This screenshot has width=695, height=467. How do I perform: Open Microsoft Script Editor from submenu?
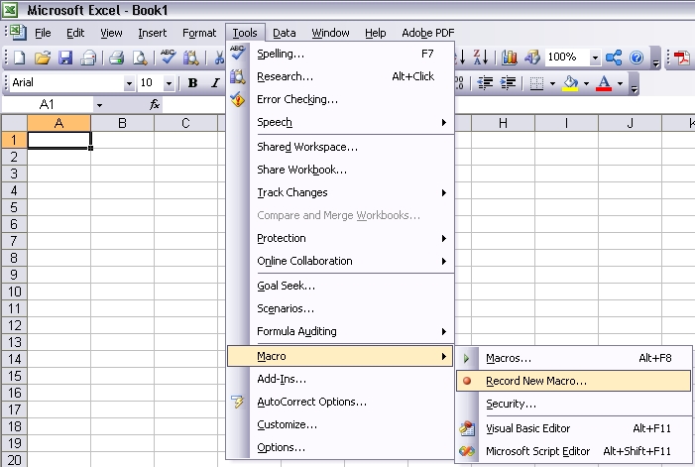coord(574,451)
